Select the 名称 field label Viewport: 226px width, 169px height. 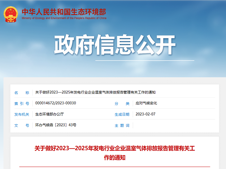coord(21,93)
